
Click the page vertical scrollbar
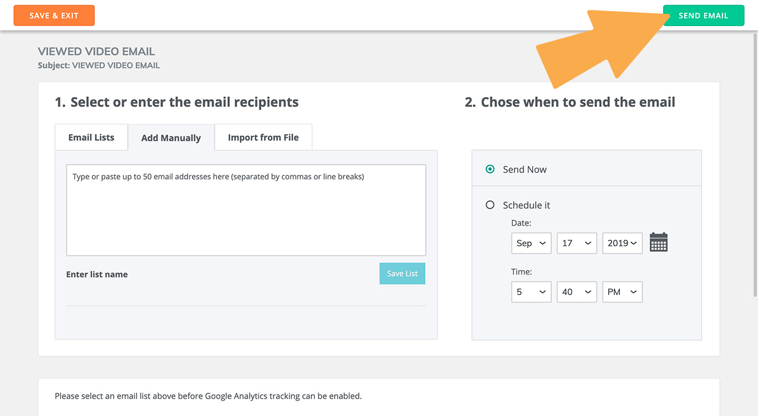click(754, 166)
